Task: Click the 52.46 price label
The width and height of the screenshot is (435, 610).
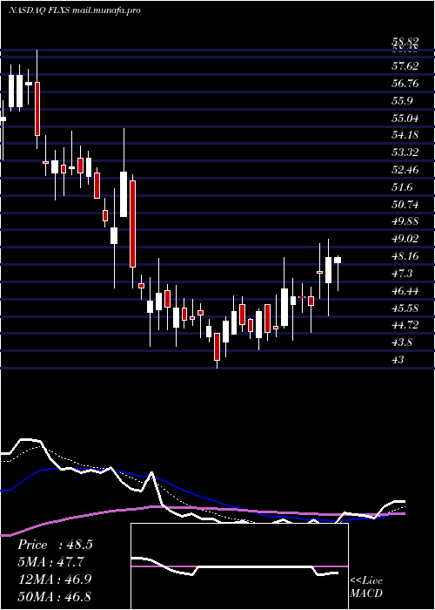Action: (405, 170)
